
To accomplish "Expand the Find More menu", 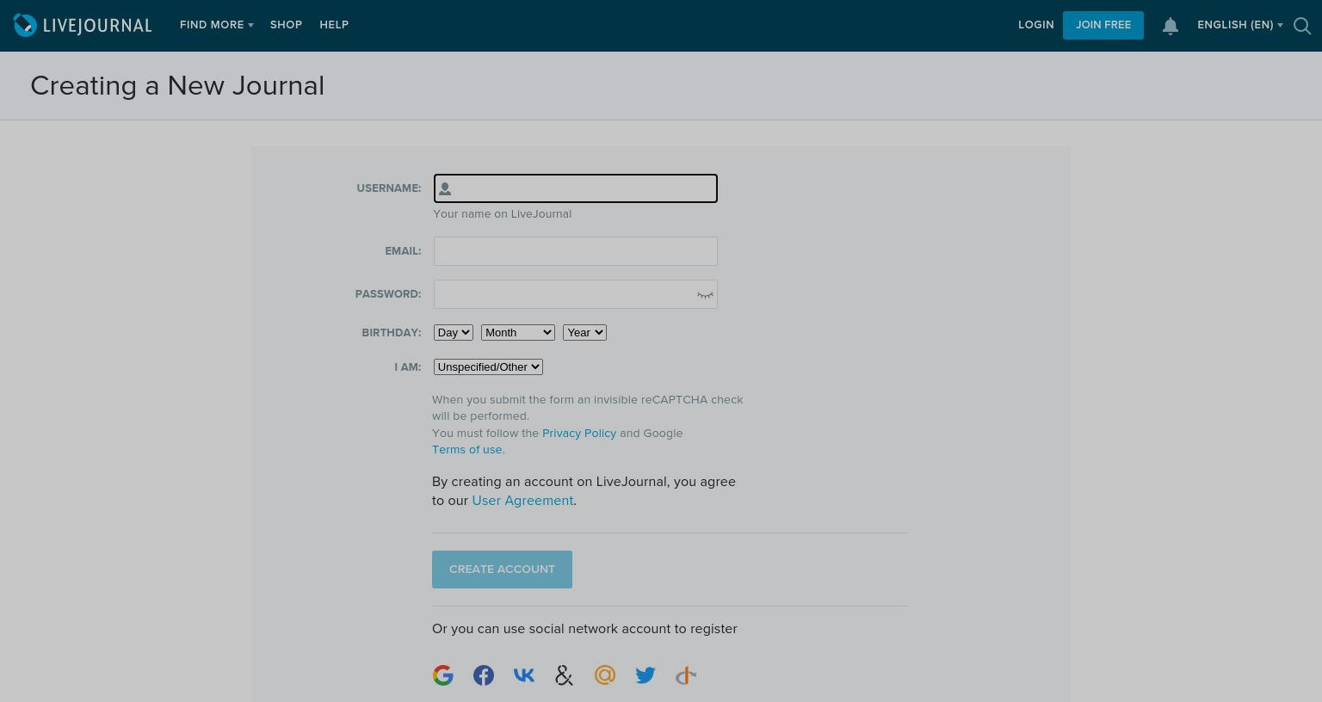I will tap(216, 25).
